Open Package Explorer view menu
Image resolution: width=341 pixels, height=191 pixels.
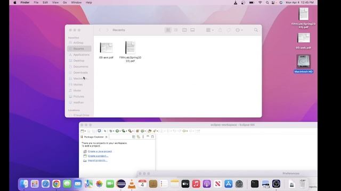pos(143,137)
